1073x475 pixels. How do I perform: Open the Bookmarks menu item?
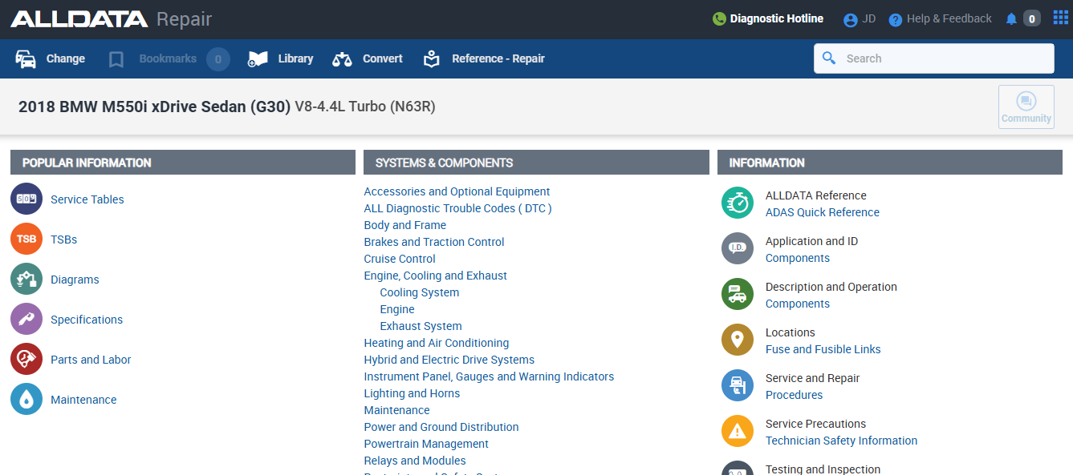pos(168,58)
